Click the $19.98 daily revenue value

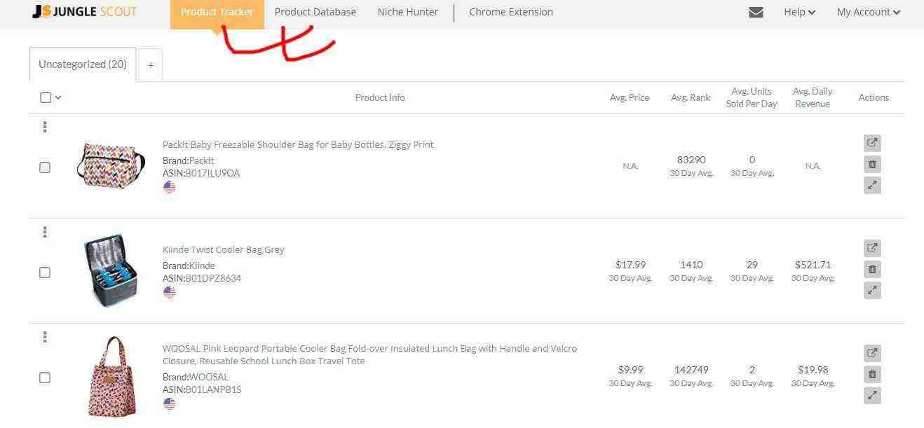(813, 370)
